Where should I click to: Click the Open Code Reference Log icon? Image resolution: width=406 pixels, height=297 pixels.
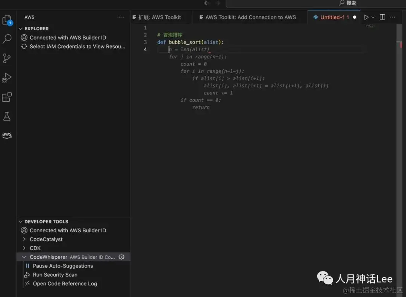[x=27, y=283]
